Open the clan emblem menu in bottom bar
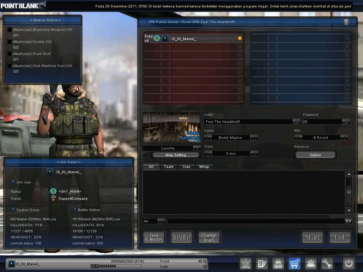Viewport: 363px width, 272px height. tap(246, 263)
